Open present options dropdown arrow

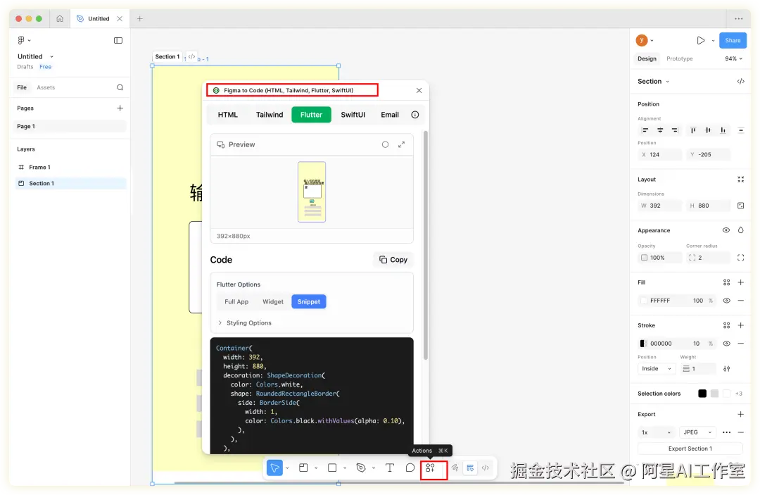(713, 40)
